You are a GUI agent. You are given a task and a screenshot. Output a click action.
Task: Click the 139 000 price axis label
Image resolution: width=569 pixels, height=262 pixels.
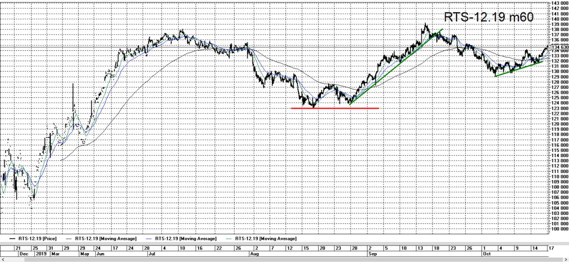click(x=560, y=24)
